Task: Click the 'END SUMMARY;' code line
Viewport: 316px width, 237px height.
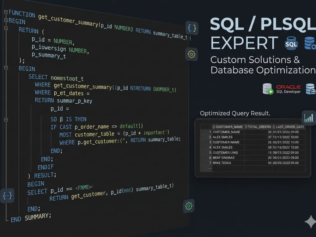Action: 31,218
